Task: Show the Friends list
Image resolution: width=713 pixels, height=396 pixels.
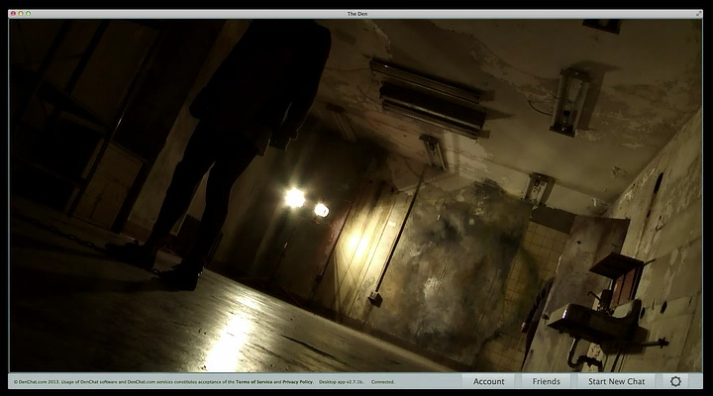Action: click(x=546, y=381)
